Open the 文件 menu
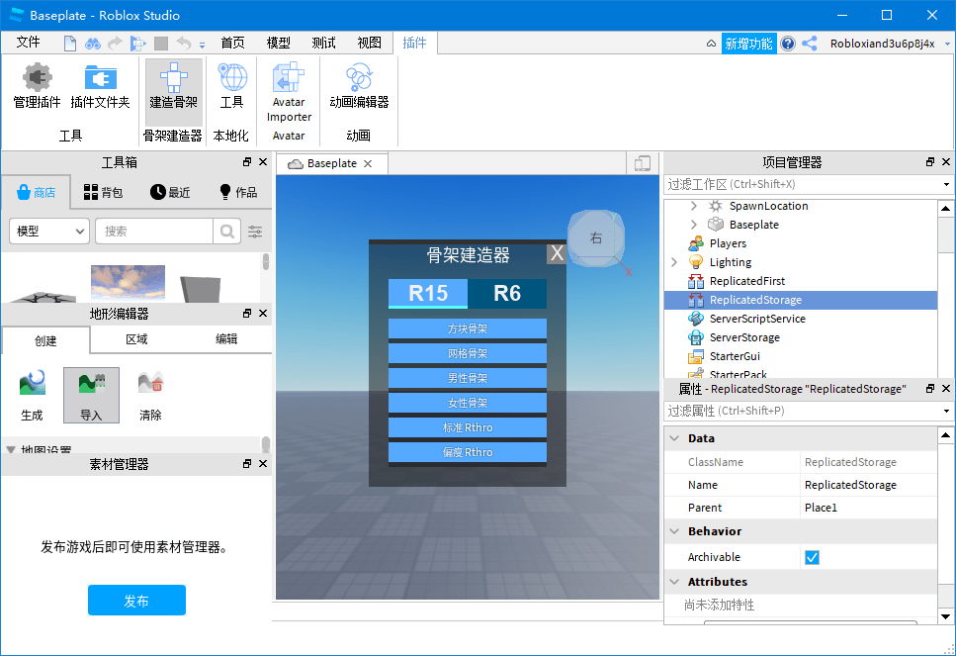Screen dimensions: 956x656 29,42
